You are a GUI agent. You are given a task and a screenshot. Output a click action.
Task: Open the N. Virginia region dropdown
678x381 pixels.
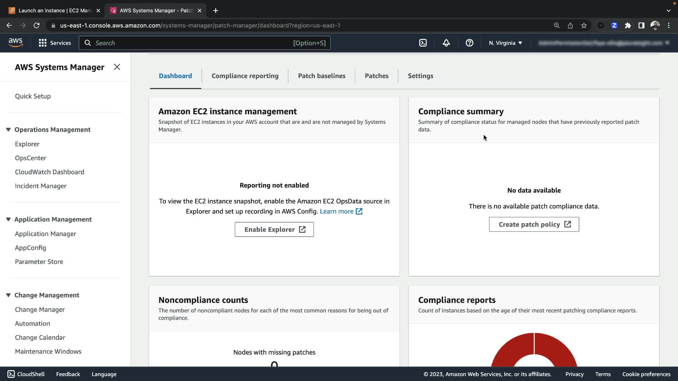pyautogui.click(x=505, y=43)
